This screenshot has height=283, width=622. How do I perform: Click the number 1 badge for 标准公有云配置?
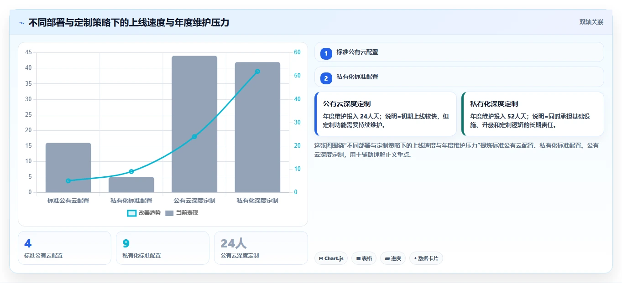pyautogui.click(x=326, y=54)
